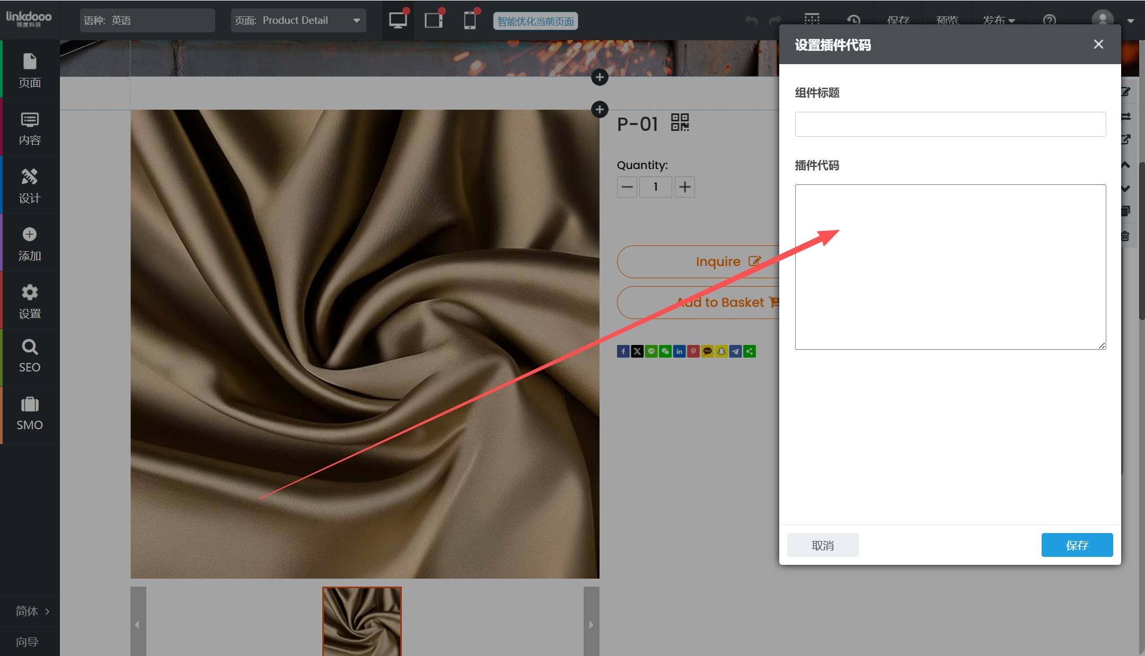Open the 设置 settings gear panel

tap(30, 301)
